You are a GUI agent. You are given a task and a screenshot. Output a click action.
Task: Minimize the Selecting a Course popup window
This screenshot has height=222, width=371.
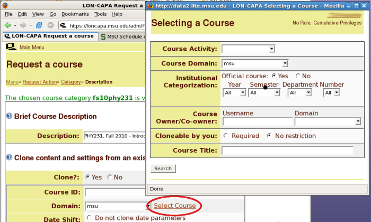point(349,6)
